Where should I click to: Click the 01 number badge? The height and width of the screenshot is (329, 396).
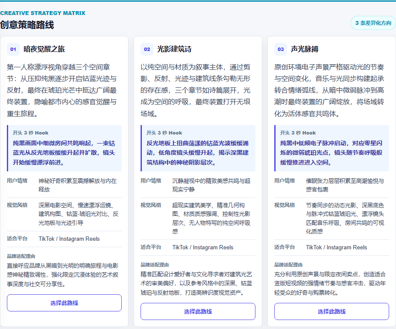coord(13,49)
